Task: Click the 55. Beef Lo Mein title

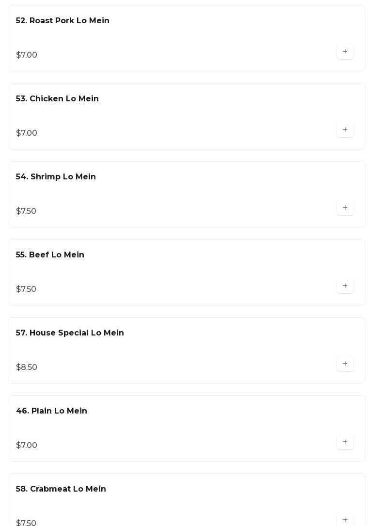Action: tap(50, 255)
